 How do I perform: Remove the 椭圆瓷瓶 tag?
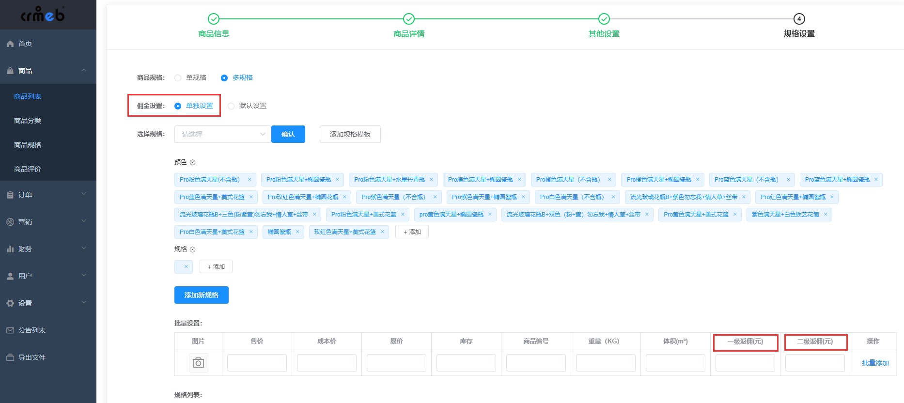pos(297,232)
